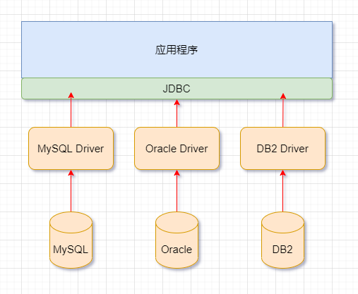
Task: Select arrow from Oracle cylinder to Oracle Driver
Action: [x=177, y=191]
